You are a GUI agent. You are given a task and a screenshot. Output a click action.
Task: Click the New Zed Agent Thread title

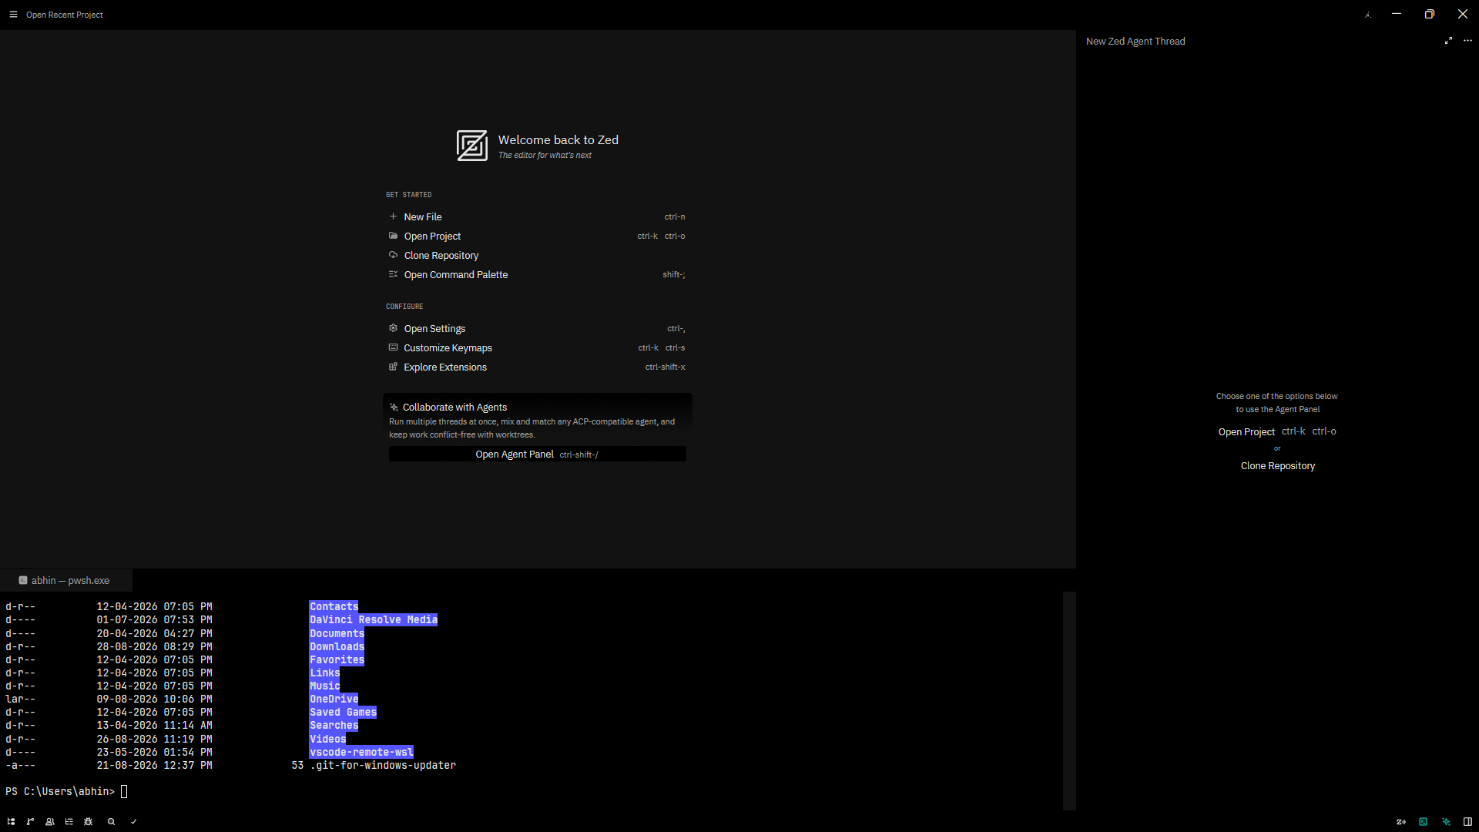1135,42
